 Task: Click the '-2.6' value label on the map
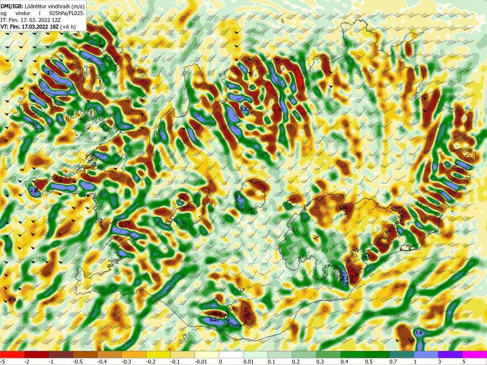coord(40,93)
